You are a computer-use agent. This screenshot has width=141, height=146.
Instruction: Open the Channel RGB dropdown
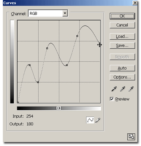[48, 13]
